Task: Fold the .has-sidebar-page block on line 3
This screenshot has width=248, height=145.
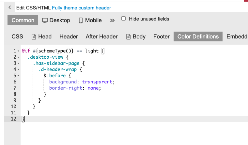Action: tap(18, 64)
